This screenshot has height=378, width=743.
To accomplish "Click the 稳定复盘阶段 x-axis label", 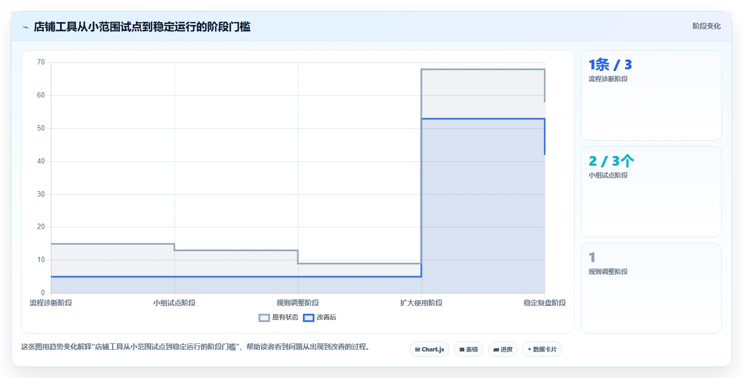I will (x=545, y=303).
